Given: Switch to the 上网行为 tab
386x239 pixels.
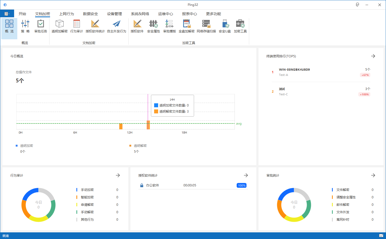Looking at the screenshot, I should click(67, 14).
